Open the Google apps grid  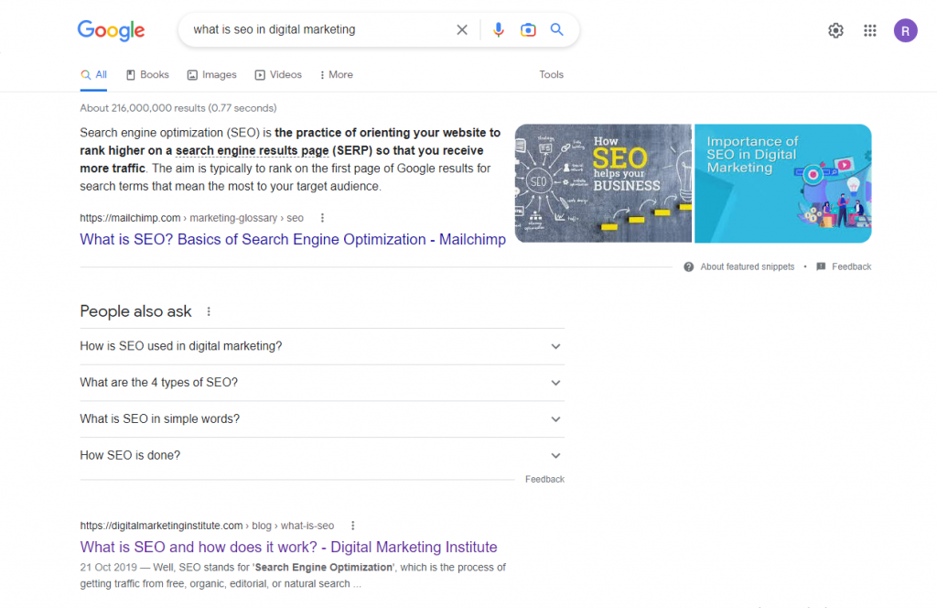pyautogui.click(x=870, y=30)
